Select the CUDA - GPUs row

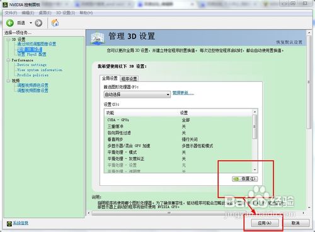[178, 120]
